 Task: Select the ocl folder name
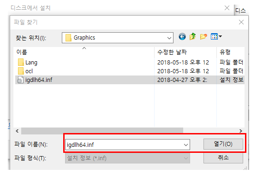coord(29,71)
